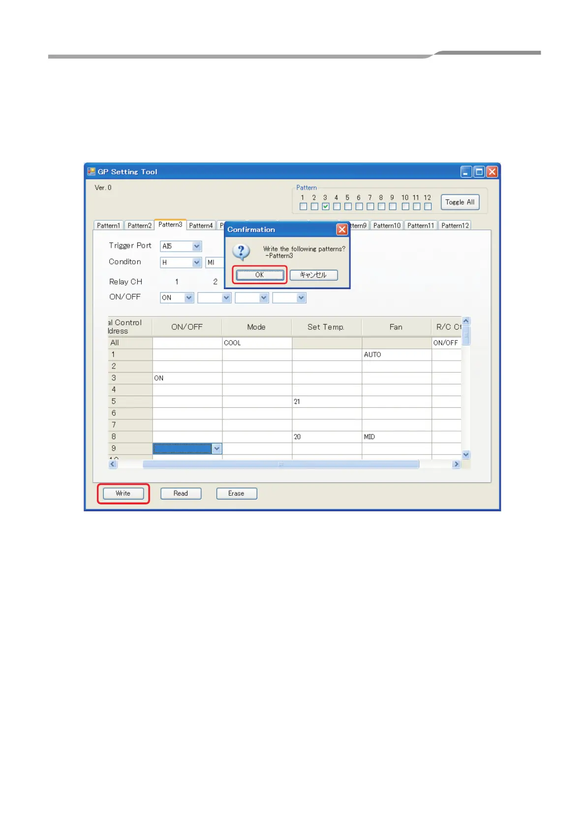Click the ON/OFF R/C cell in All row

coord(447,343)
